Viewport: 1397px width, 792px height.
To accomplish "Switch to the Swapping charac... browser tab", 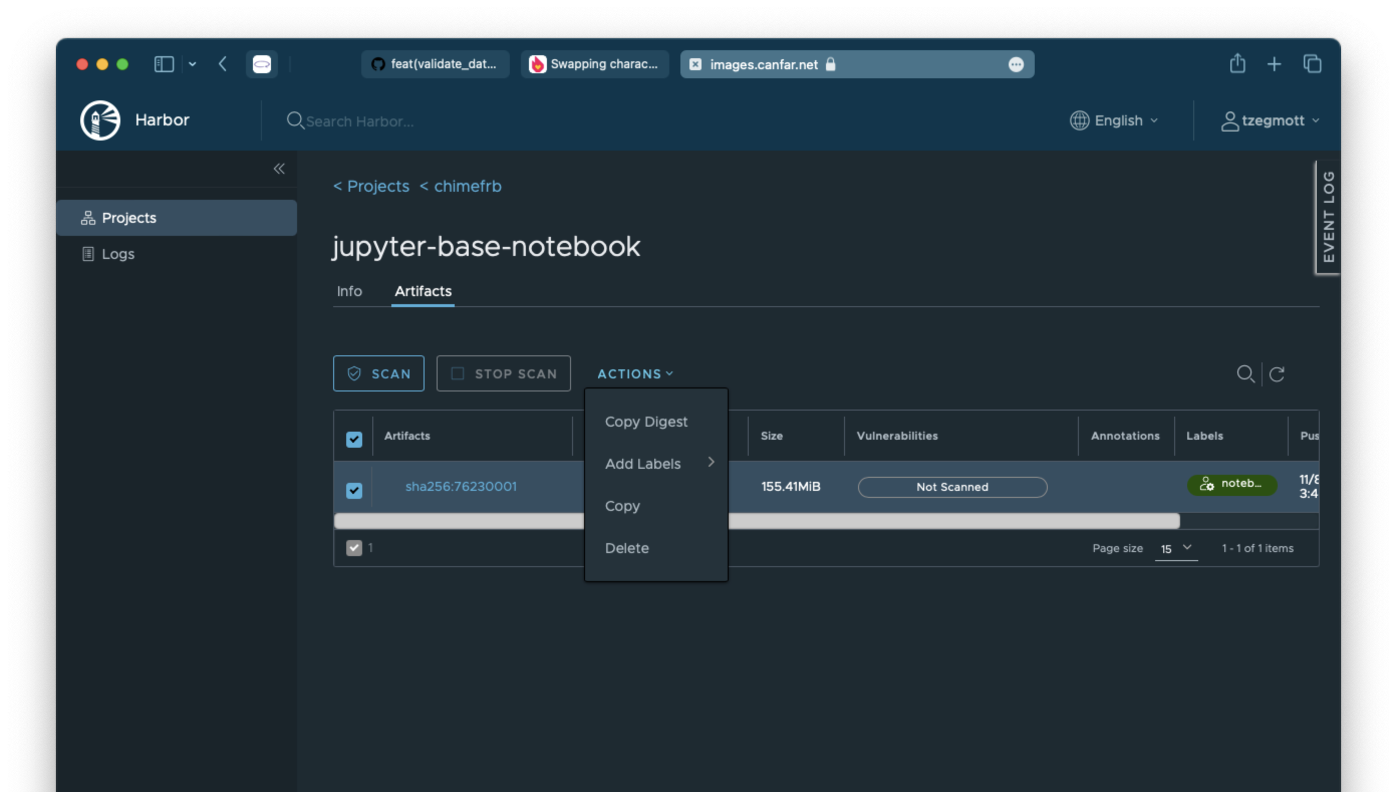I will 595,64.
